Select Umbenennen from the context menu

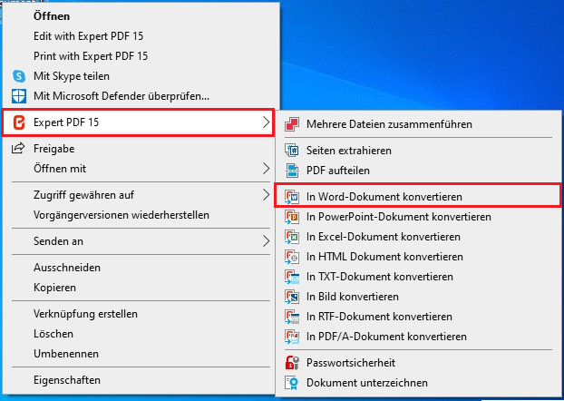coord(66,354)
